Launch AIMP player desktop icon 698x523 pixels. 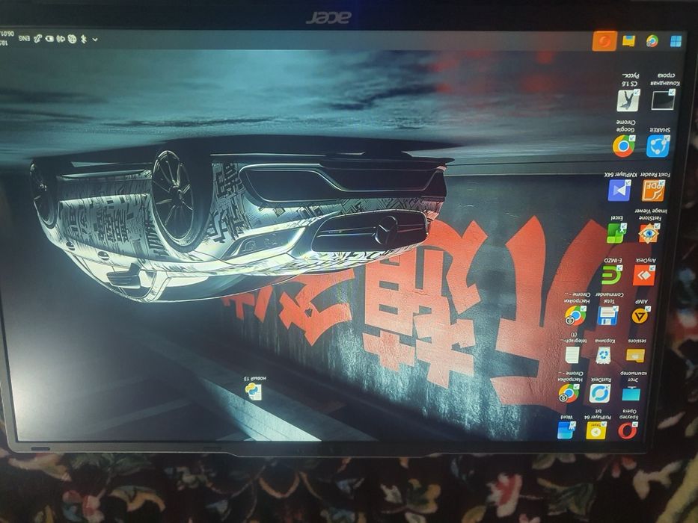click(x=641, y=316)
